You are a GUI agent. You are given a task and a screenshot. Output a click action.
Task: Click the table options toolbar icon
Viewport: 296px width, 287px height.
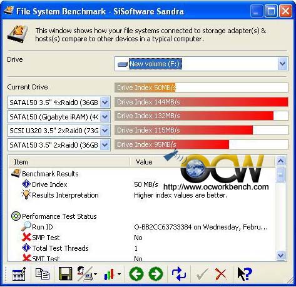[x=19, y=274]
